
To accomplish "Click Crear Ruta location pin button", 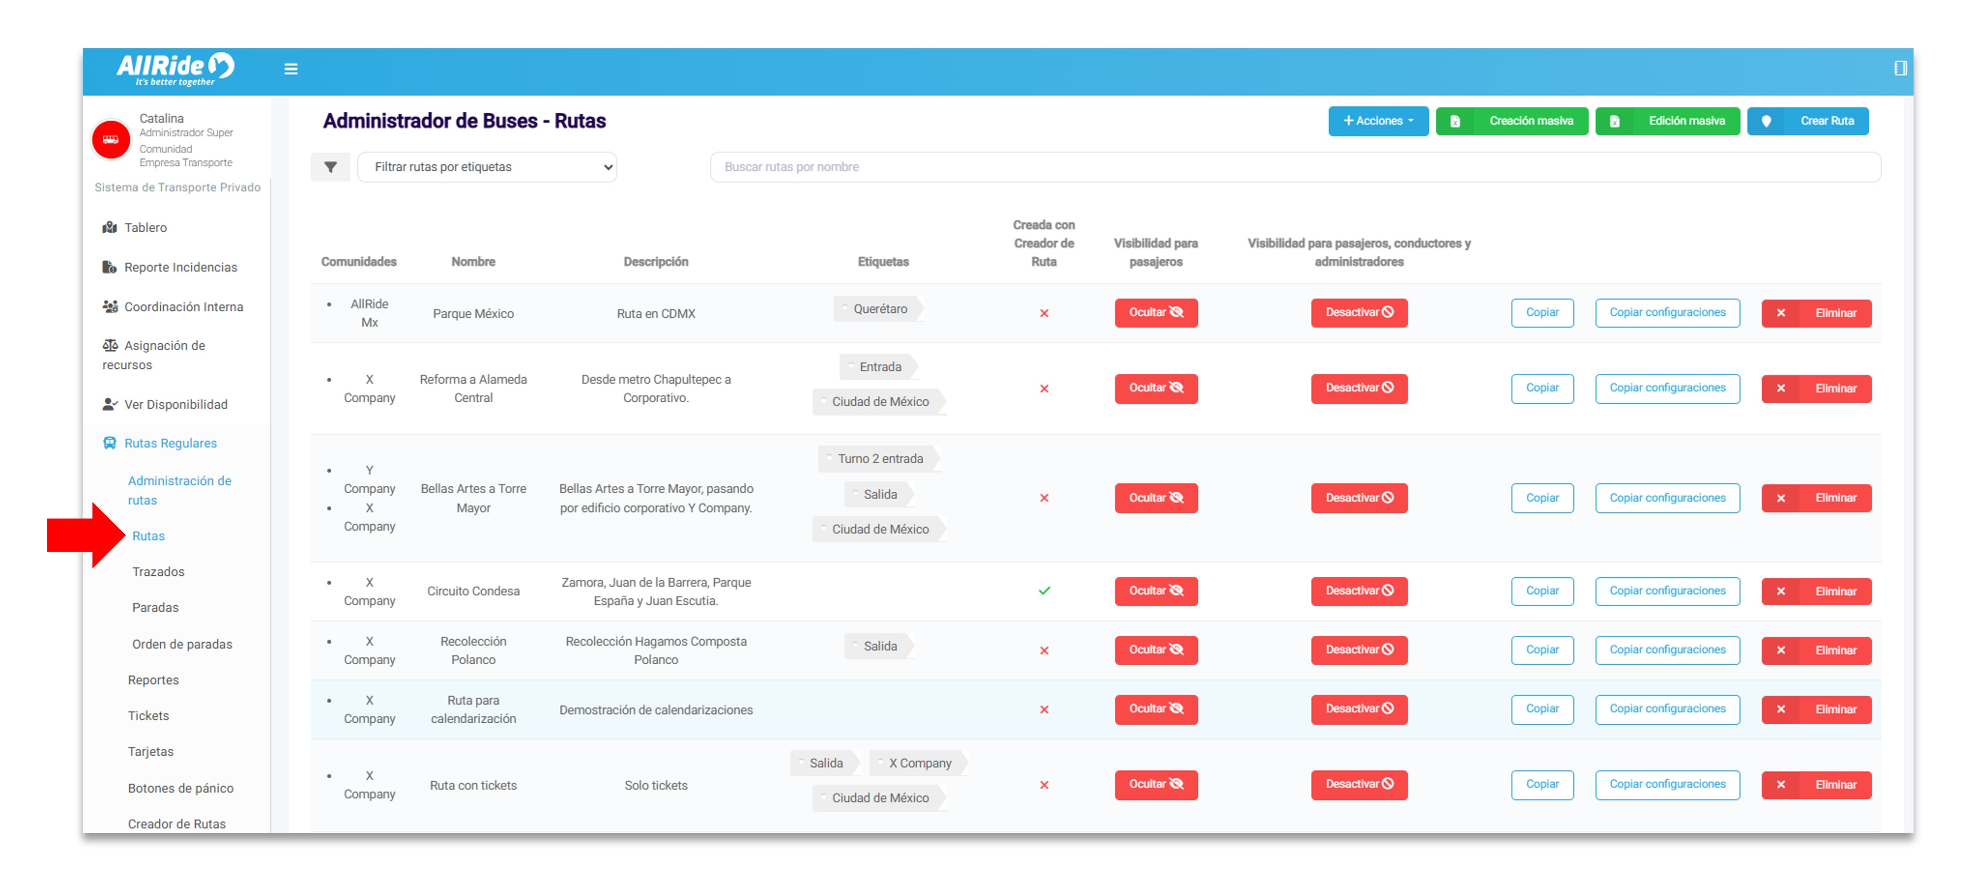I will tap(1766, 121).
